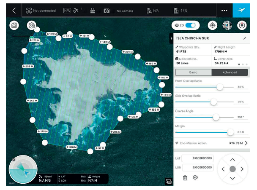Collapse the right side parameters panel
Viewport: 257px width, 190px height.
171,38
